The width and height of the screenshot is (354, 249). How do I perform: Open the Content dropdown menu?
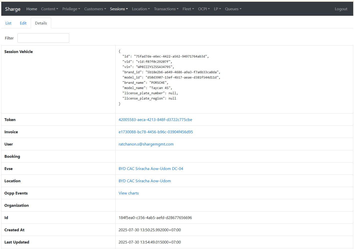[x=49, y=9]
